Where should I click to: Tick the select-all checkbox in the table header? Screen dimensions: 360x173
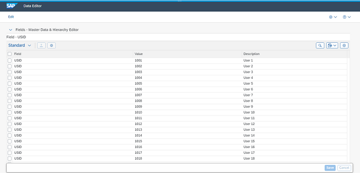click(10, 54)
